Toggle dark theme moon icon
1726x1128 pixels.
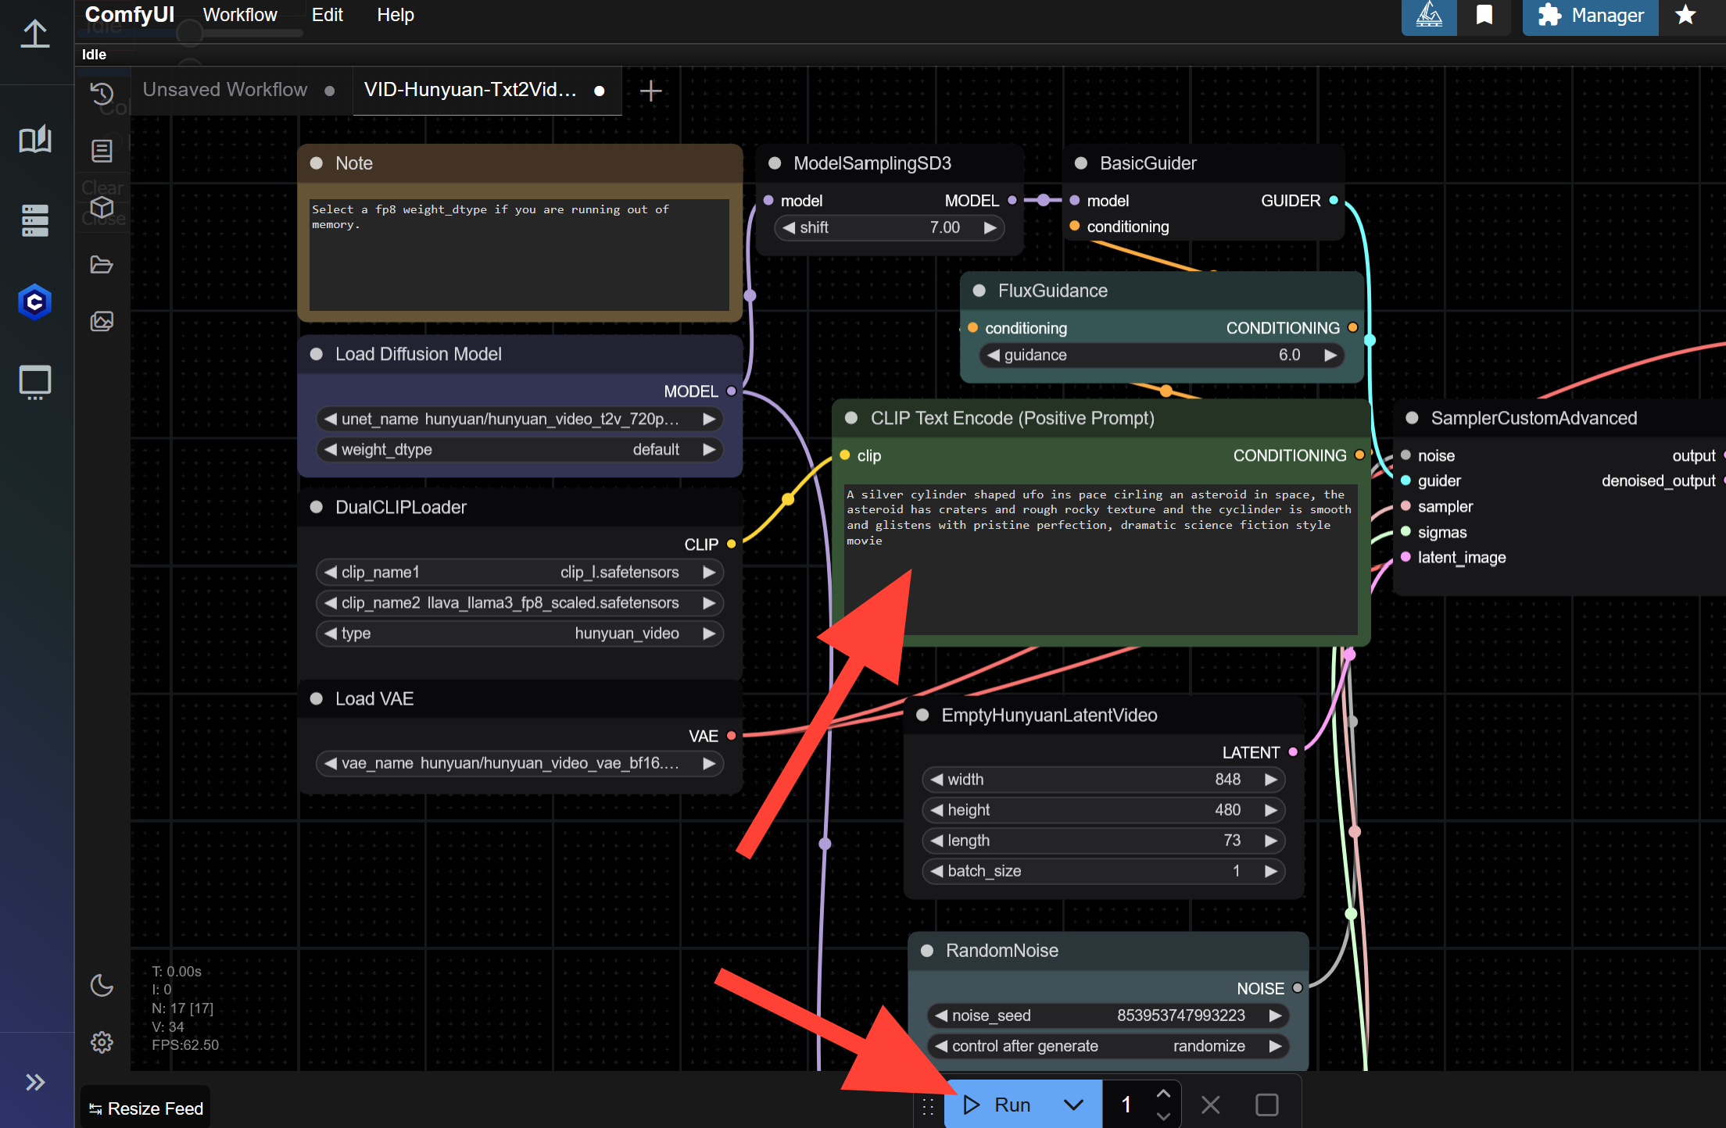coord(102,986)
